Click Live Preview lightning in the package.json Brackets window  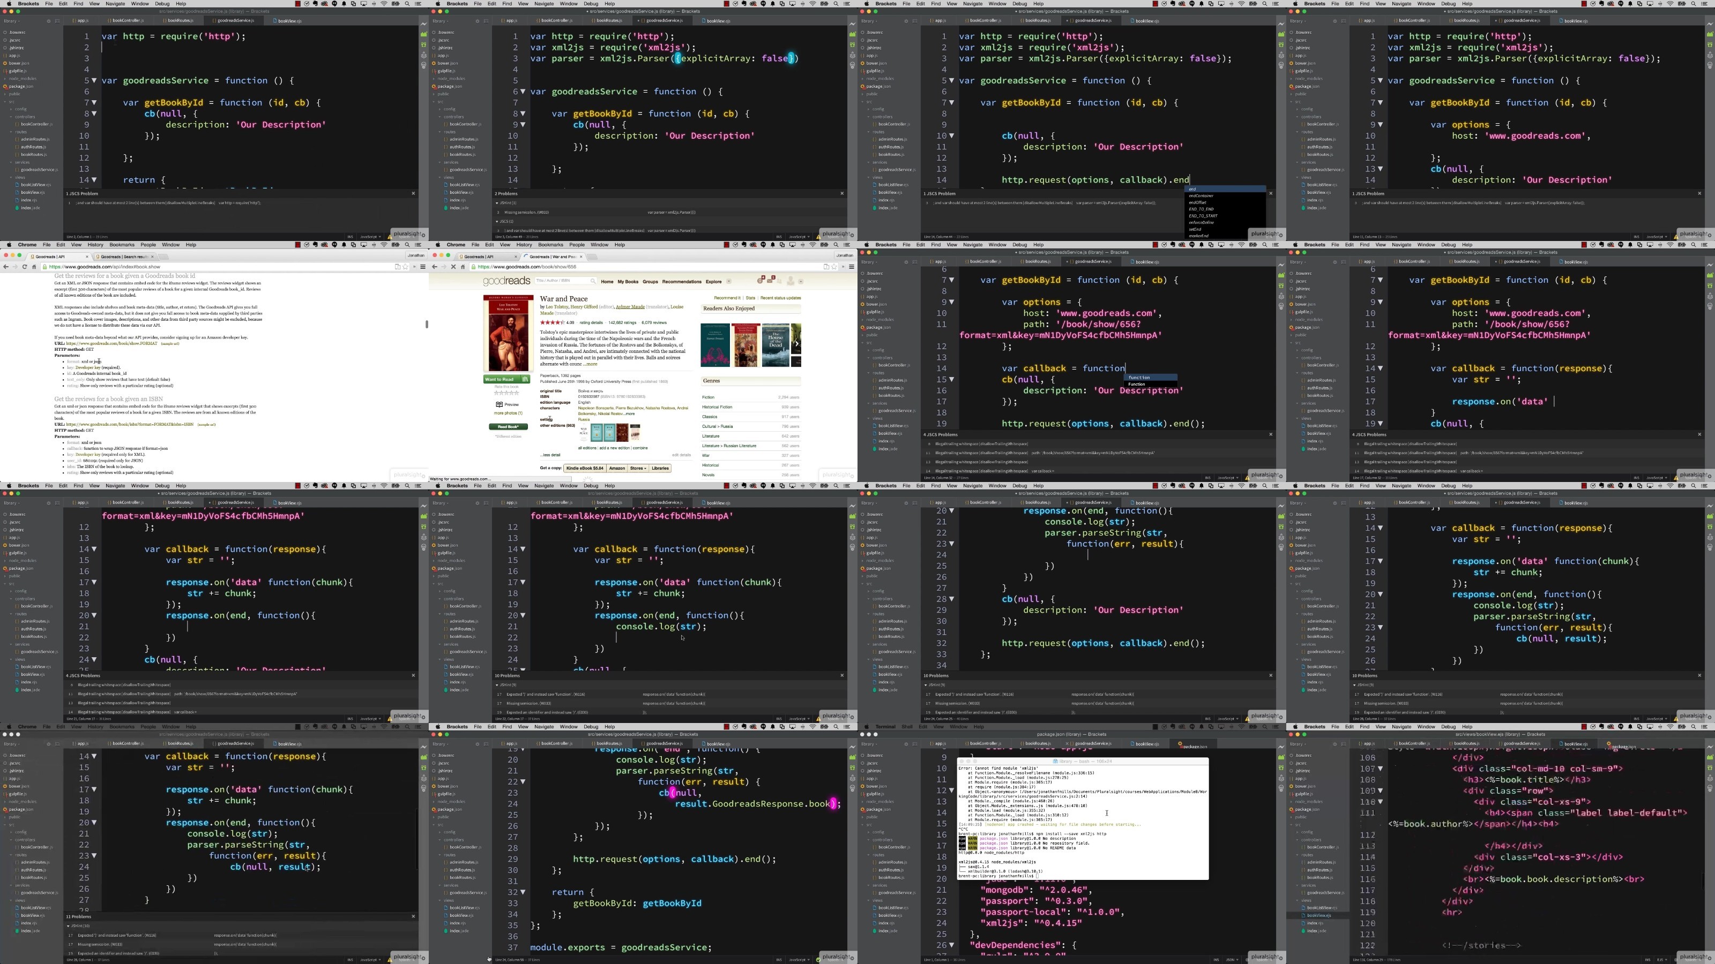point(1281,747)
